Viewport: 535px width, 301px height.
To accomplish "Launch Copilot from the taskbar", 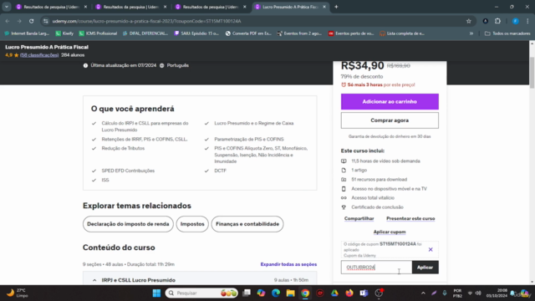I will pyautogui.click(x=261, y=293).
